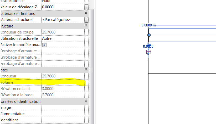This screenshot has width=216, height=124.
Task: Collapse the Données d'identification section
Action: pos(86,101)
